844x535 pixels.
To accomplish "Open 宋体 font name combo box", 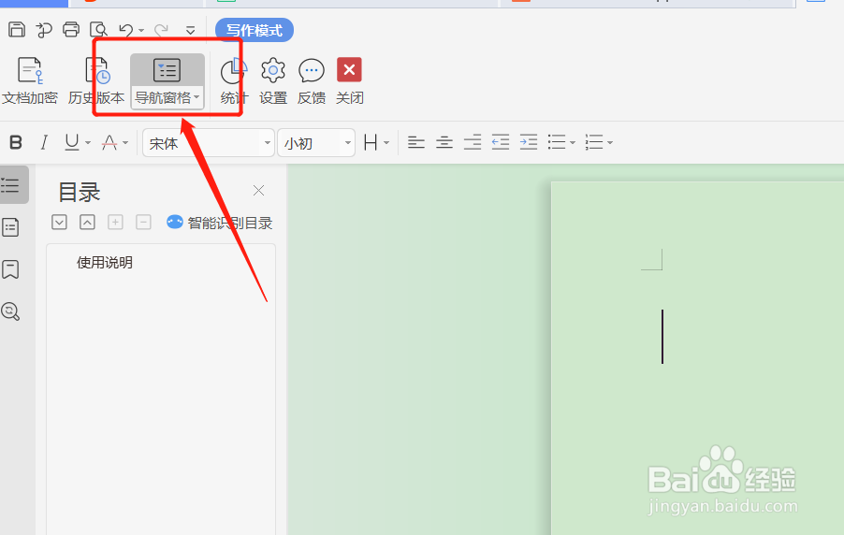I will pos(209,142).
